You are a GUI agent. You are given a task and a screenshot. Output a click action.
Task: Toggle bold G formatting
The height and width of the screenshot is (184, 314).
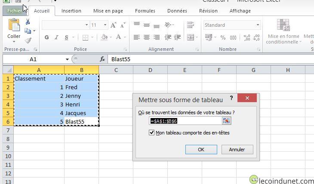(46, 38)
